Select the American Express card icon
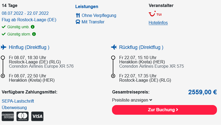 [8, 116]
